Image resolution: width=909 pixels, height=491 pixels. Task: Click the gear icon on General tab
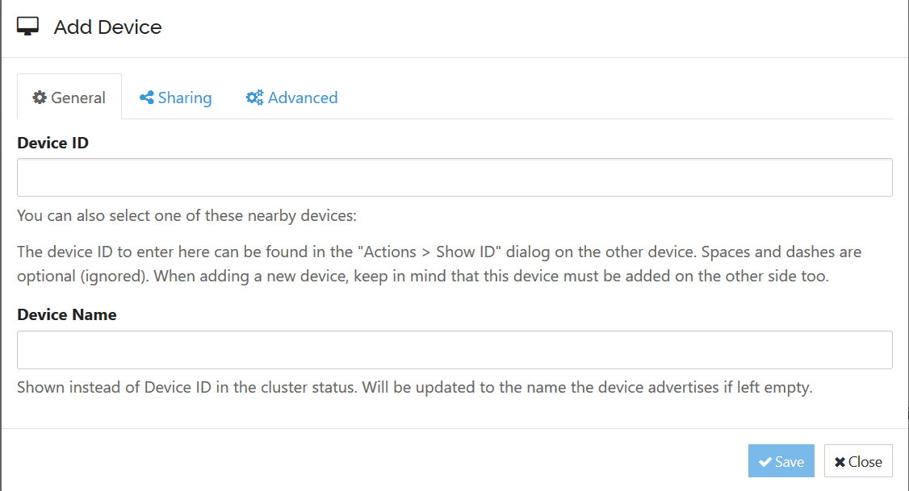tap(40, 98)
